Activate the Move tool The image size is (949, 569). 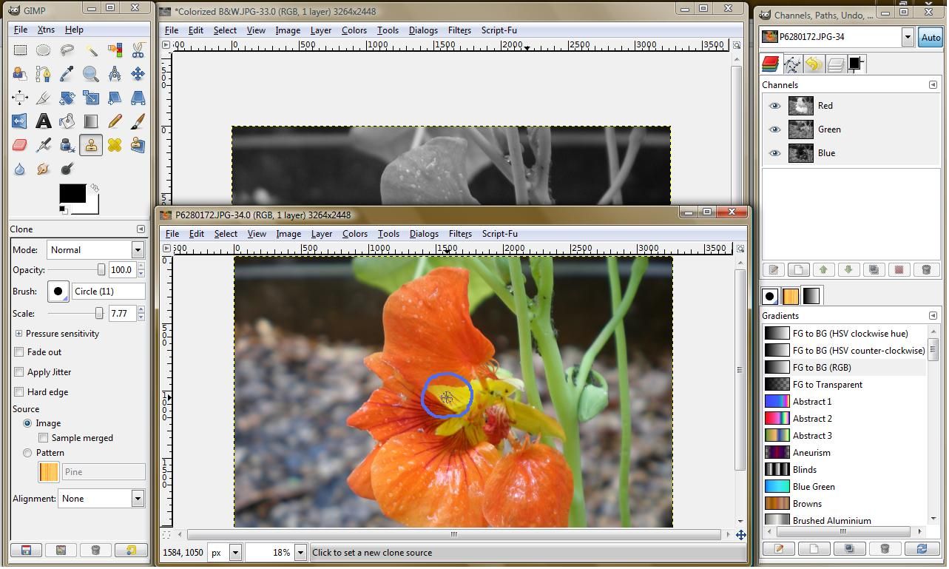[138, 74]
